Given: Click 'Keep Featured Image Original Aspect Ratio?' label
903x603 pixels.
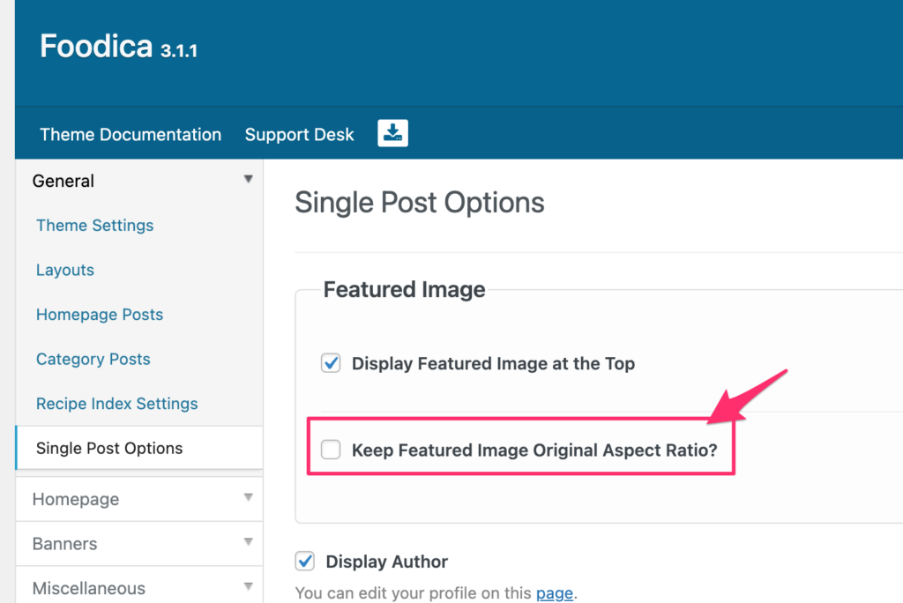Looking at the screenshot, I should pos(534,450).
